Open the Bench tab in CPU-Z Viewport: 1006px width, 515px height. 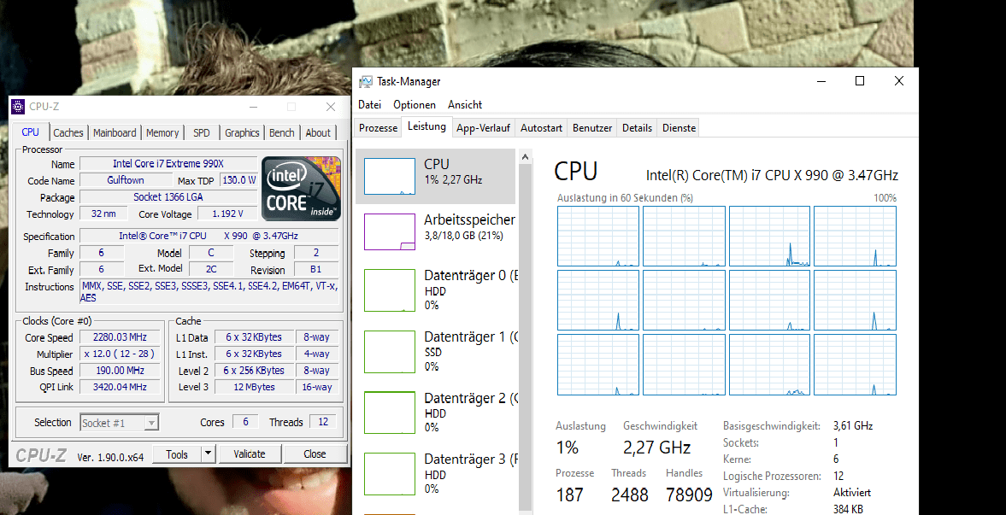(281, 132)
